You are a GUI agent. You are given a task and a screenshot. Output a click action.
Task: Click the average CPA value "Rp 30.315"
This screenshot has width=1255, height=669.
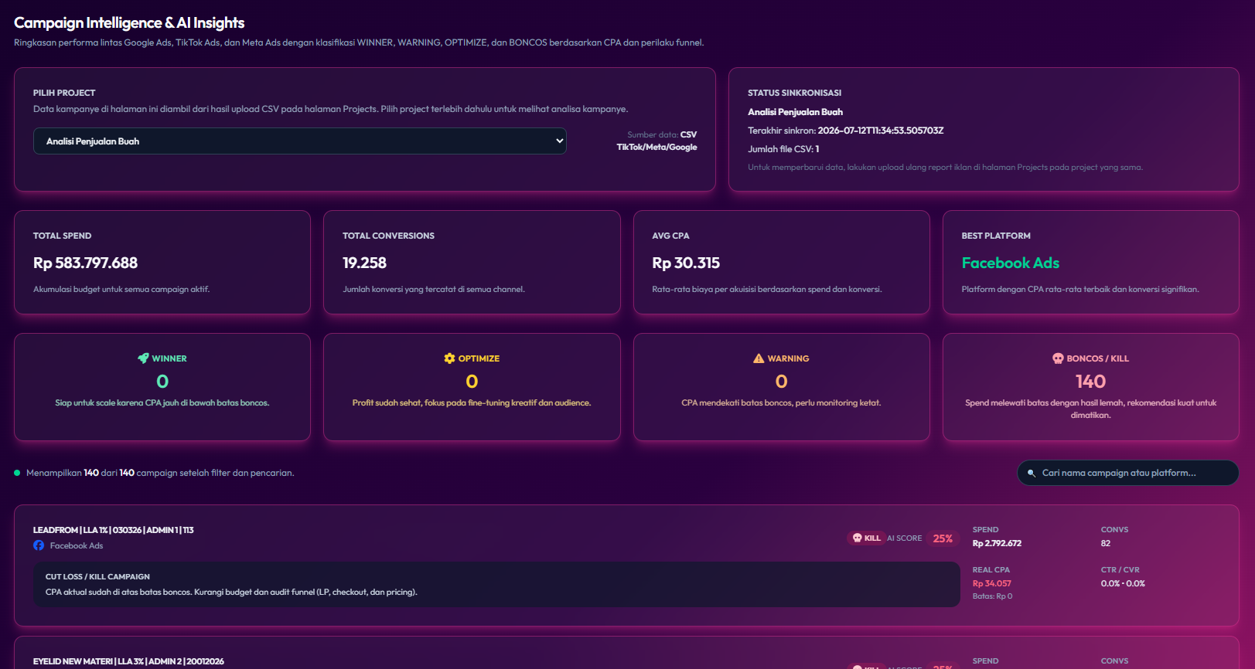686,263
